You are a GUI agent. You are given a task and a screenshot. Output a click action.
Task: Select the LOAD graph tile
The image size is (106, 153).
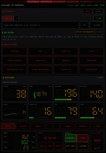pyautogui.click(x=15, y=111)
